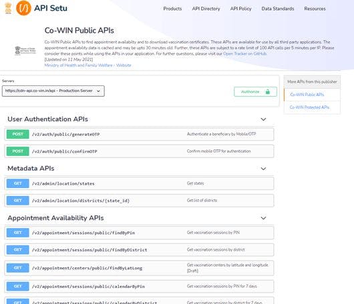This screenshot has width=354, height=304.
Task: Click the national emblem icon in header
Action: point(8,8)
